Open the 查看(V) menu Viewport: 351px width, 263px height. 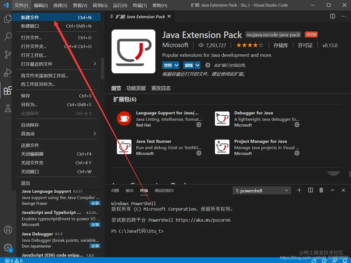(80, 5)
